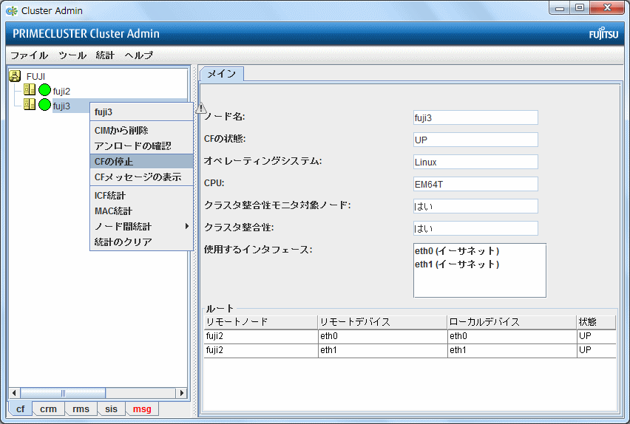Click UP status in the eth0 row
This screenshot has height=424, width=630.
tap(596, 336)
